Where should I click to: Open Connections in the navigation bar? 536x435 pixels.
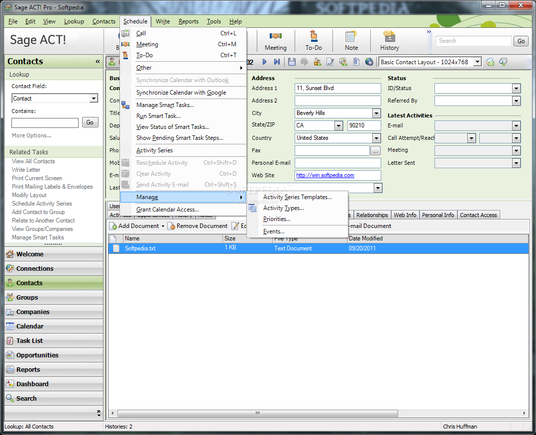click(x=54, y=268)
